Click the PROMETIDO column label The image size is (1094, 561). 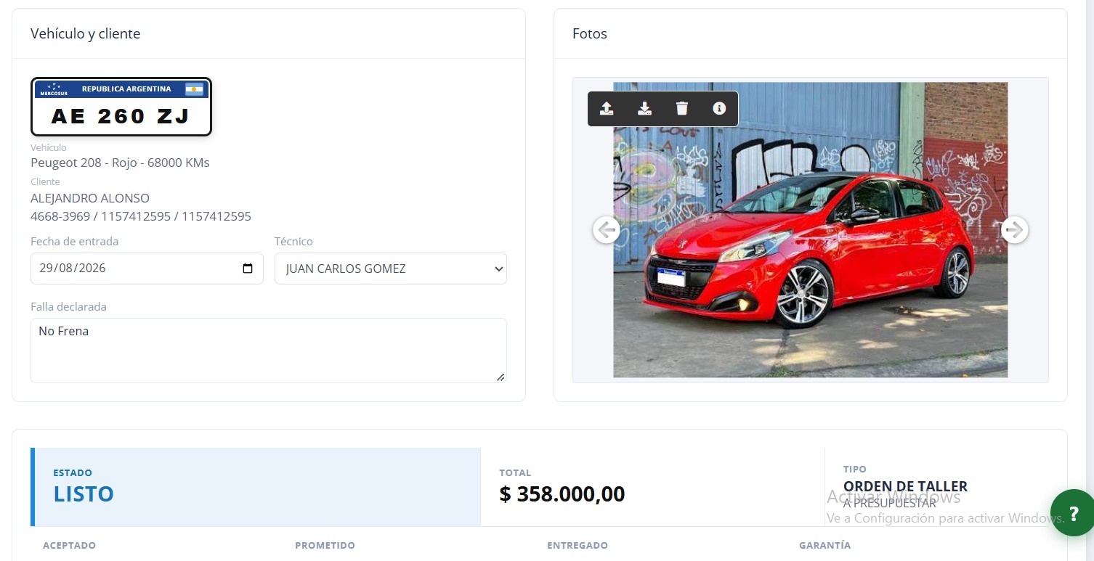(x=325, y=546)
